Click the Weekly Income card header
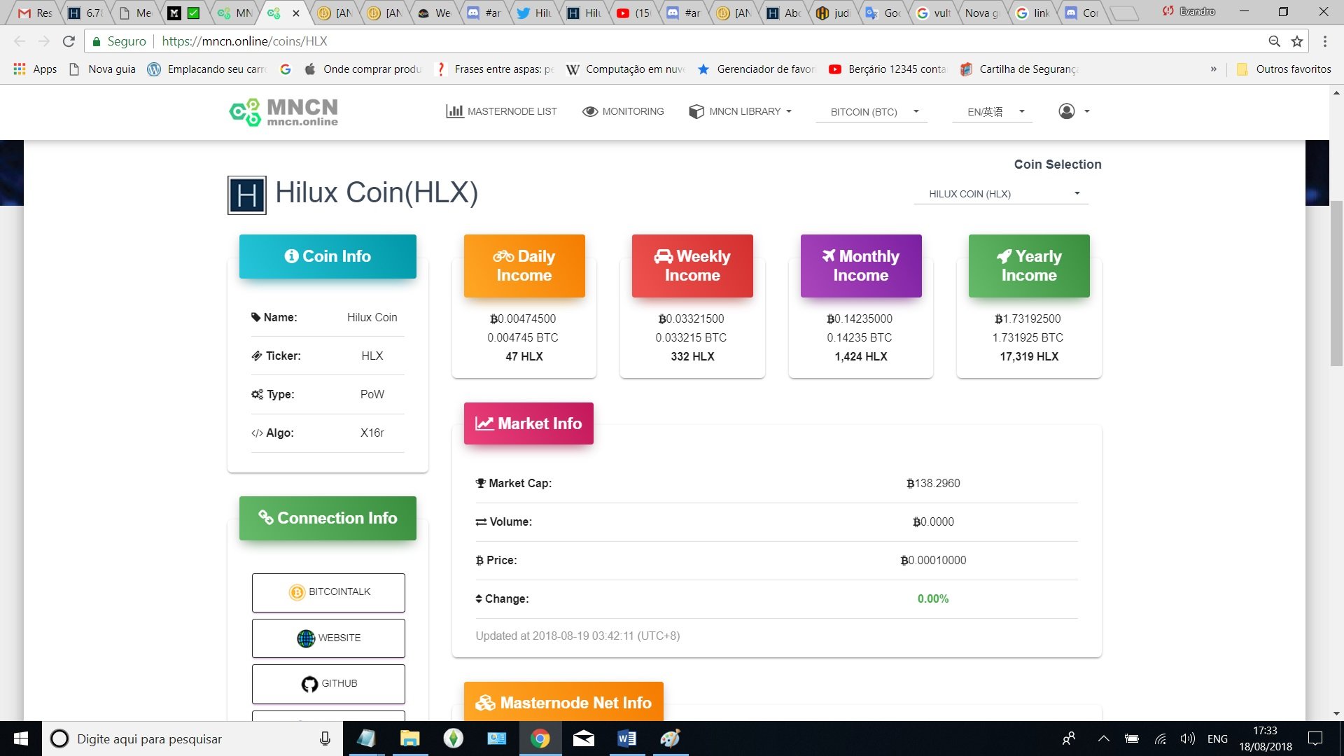 tap(692, 266)
